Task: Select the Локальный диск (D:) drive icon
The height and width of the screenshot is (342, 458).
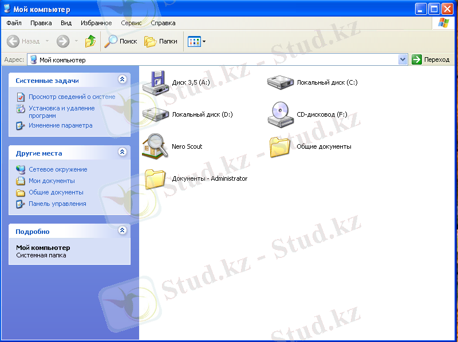Action: pyautogui.click(x=155, y=114)
